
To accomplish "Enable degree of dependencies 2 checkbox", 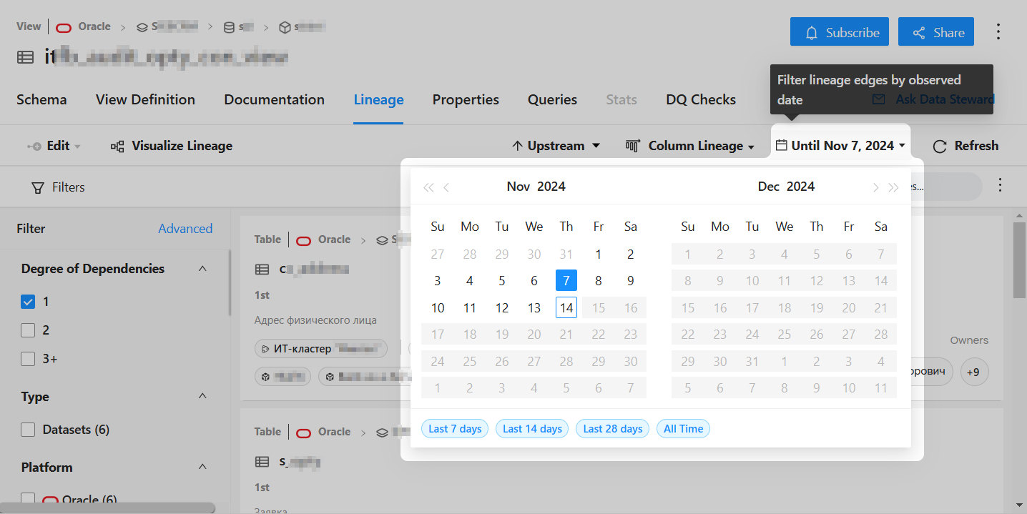I will click(28, 330).
